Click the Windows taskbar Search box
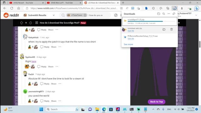Screen dimensions: 201x113 coord(62,109)
